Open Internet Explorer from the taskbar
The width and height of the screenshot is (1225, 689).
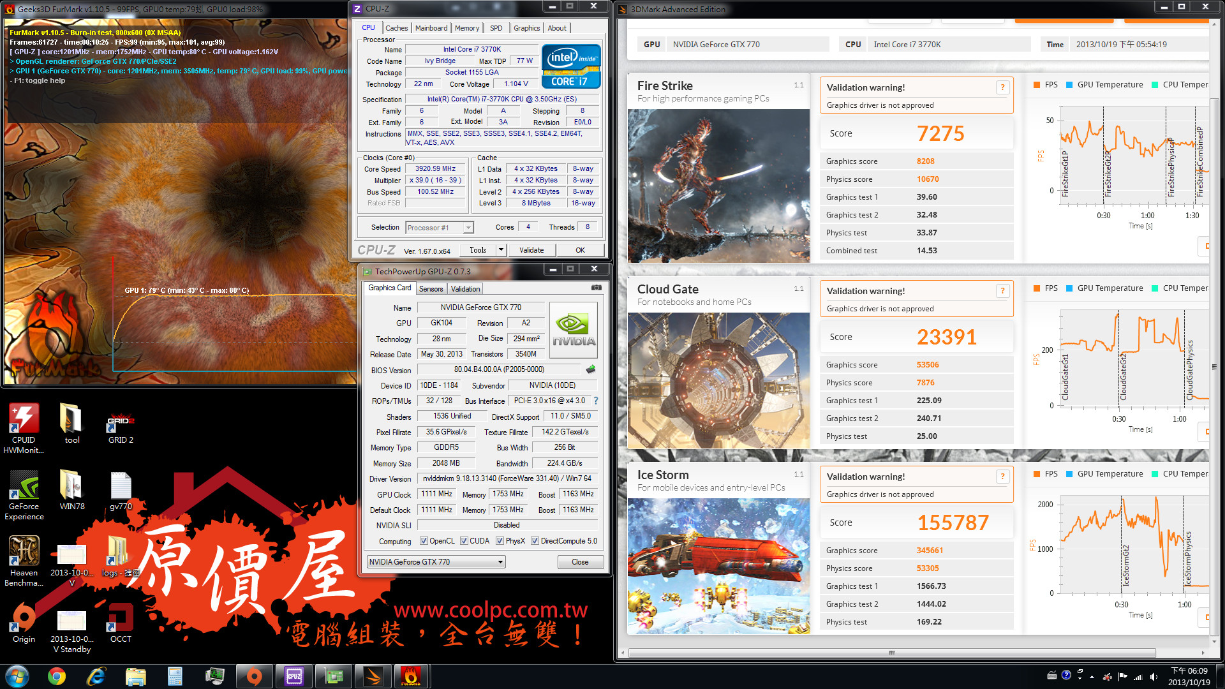(96, 676)
